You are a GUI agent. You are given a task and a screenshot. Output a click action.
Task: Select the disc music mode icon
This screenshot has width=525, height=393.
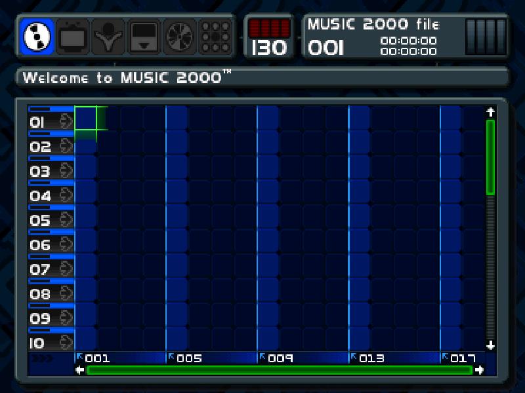click(x=37, y=37)
